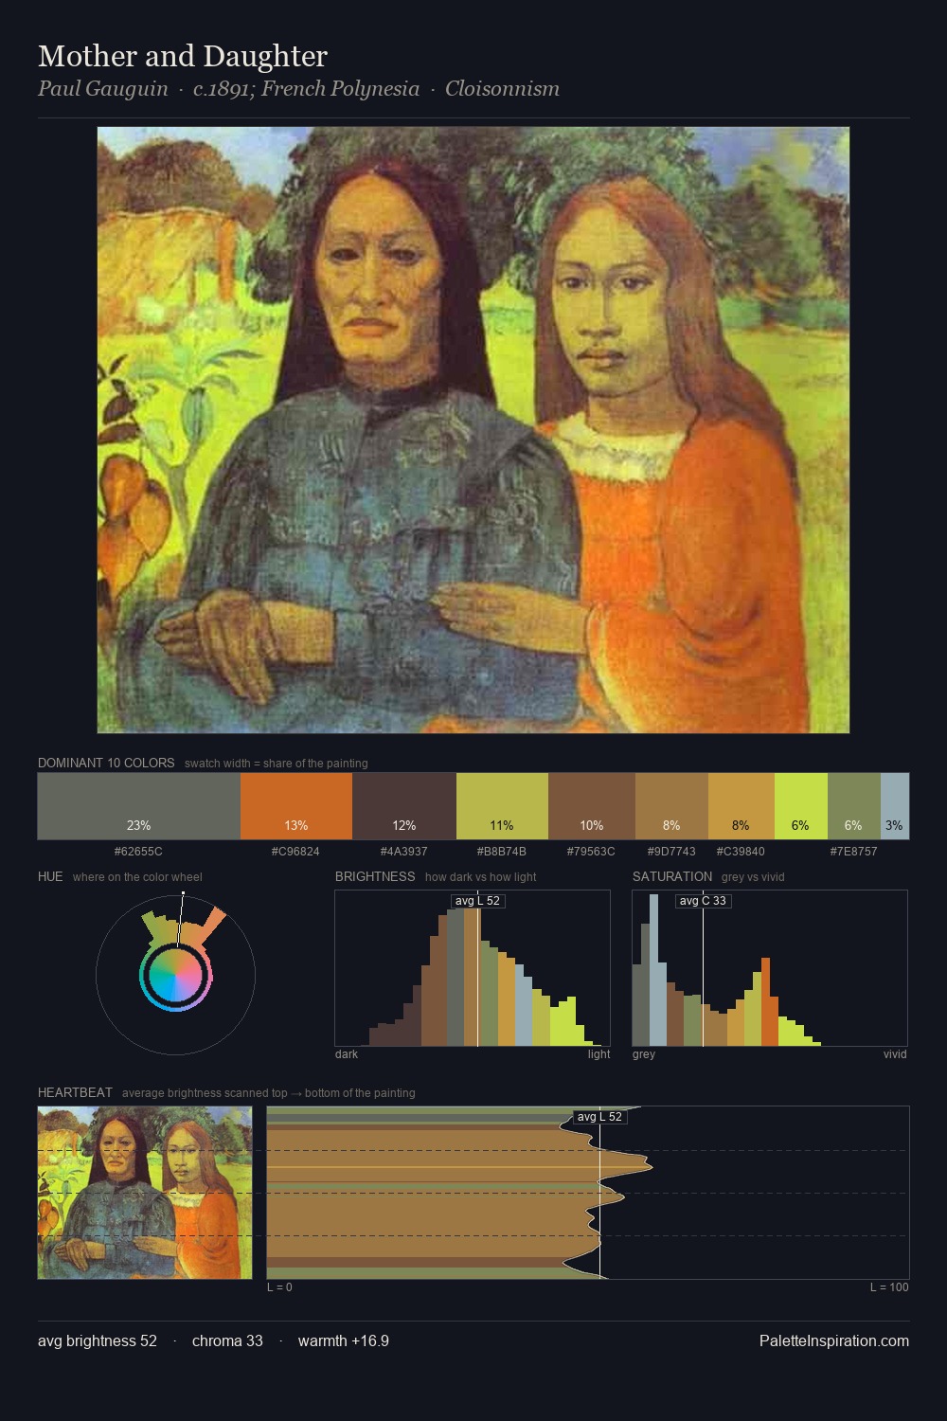Pick the 12% dark brown swatch #4A3937
Screen dimensions: 947x1421
click(x=404, y=806)
